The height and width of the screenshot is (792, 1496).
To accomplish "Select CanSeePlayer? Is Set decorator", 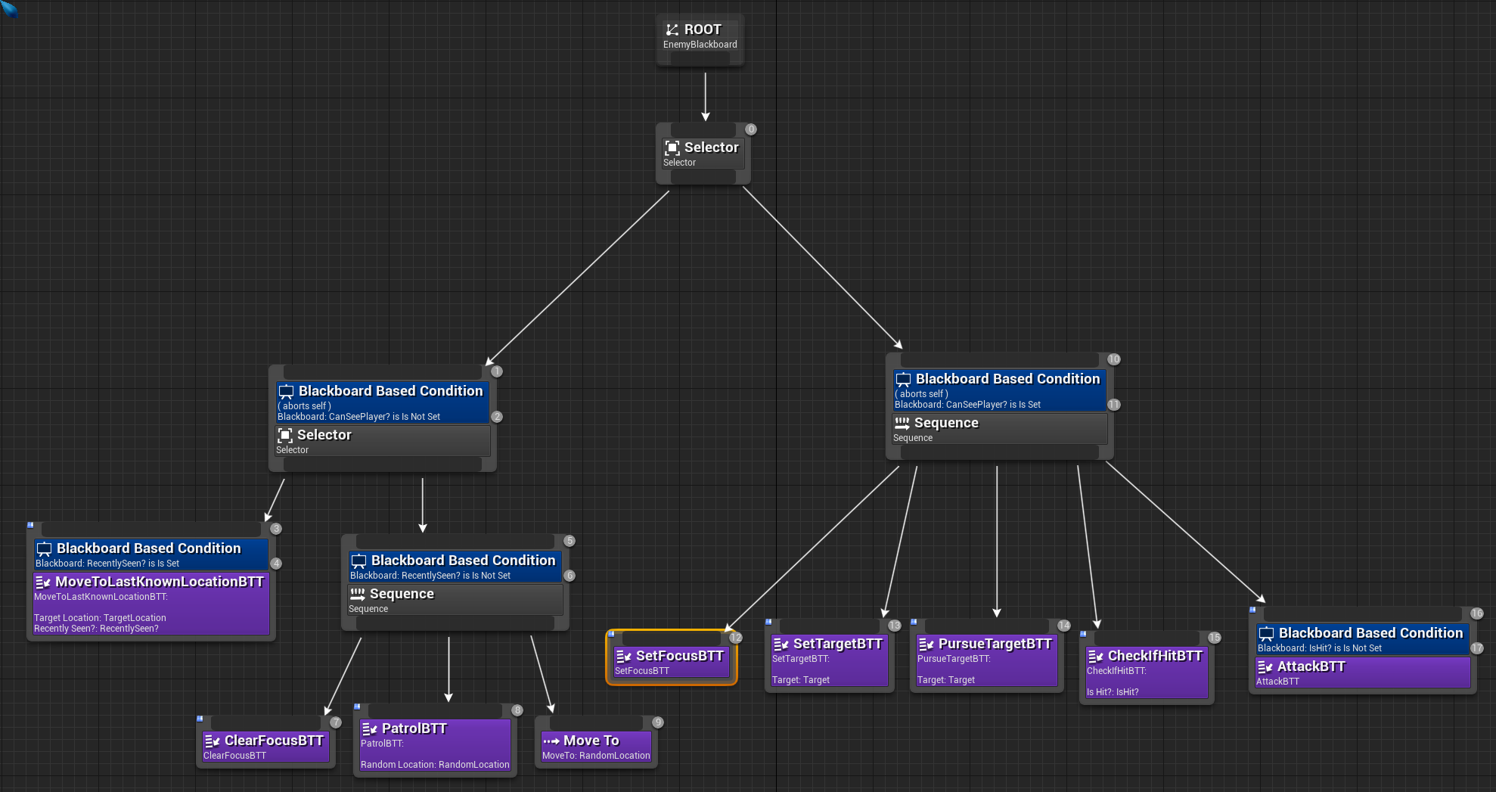I will tap(1000, 390).
